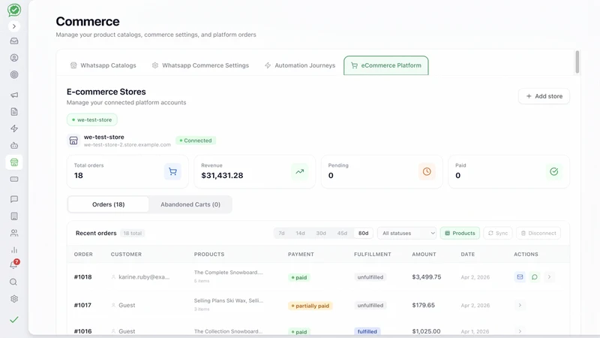Click the Sync button
This screenshot has width=600, height=338.
(x=498, y=233)
